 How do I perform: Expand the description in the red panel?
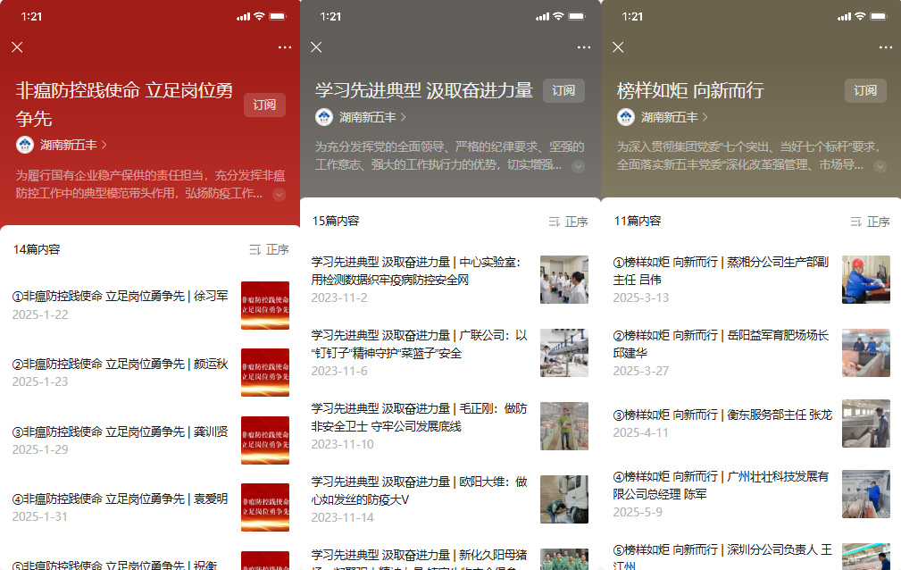click(x=279, y=195)
